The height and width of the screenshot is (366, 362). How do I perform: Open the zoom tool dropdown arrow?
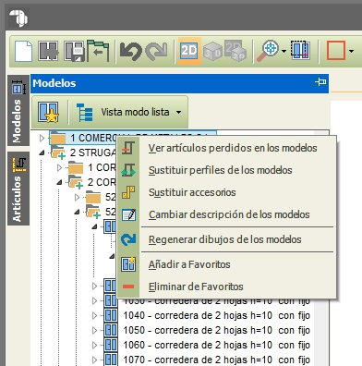(x=284, y=51)
